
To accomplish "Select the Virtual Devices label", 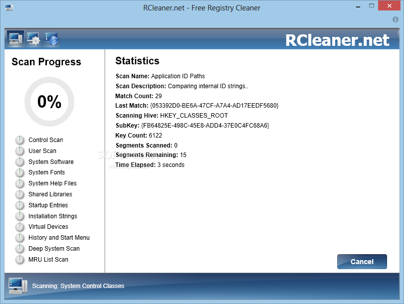I will tap(48, 227).
